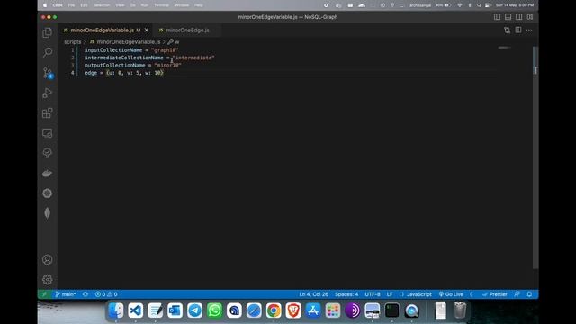Open the Search view in the activity bar
Viewport: 576px width, 324px height.
pos(48,52)
